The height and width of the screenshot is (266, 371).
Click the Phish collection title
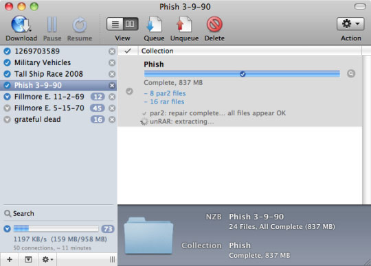(154, 64)
